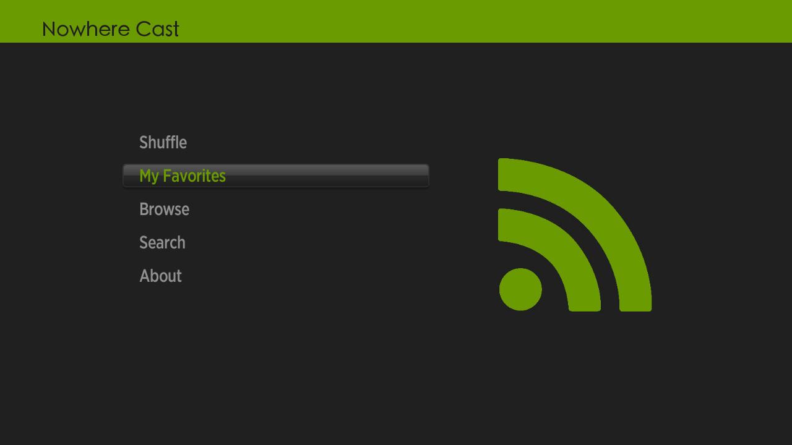Click the letter S in Search
This screenshot has width=792, height=445.
coord(144,243)
